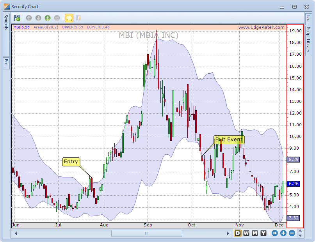Click the Nov date axis label
The image size is (315, 242).
point(239,225)
